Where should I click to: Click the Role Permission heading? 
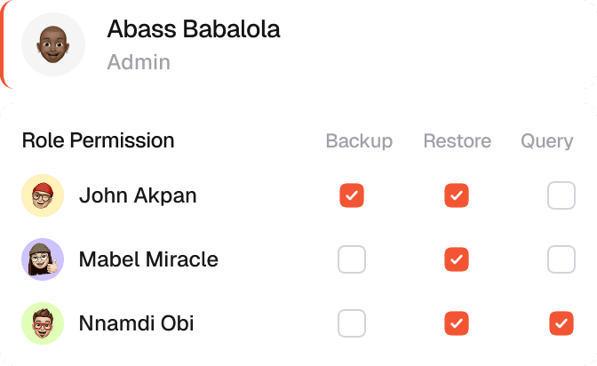coord(98,140)
